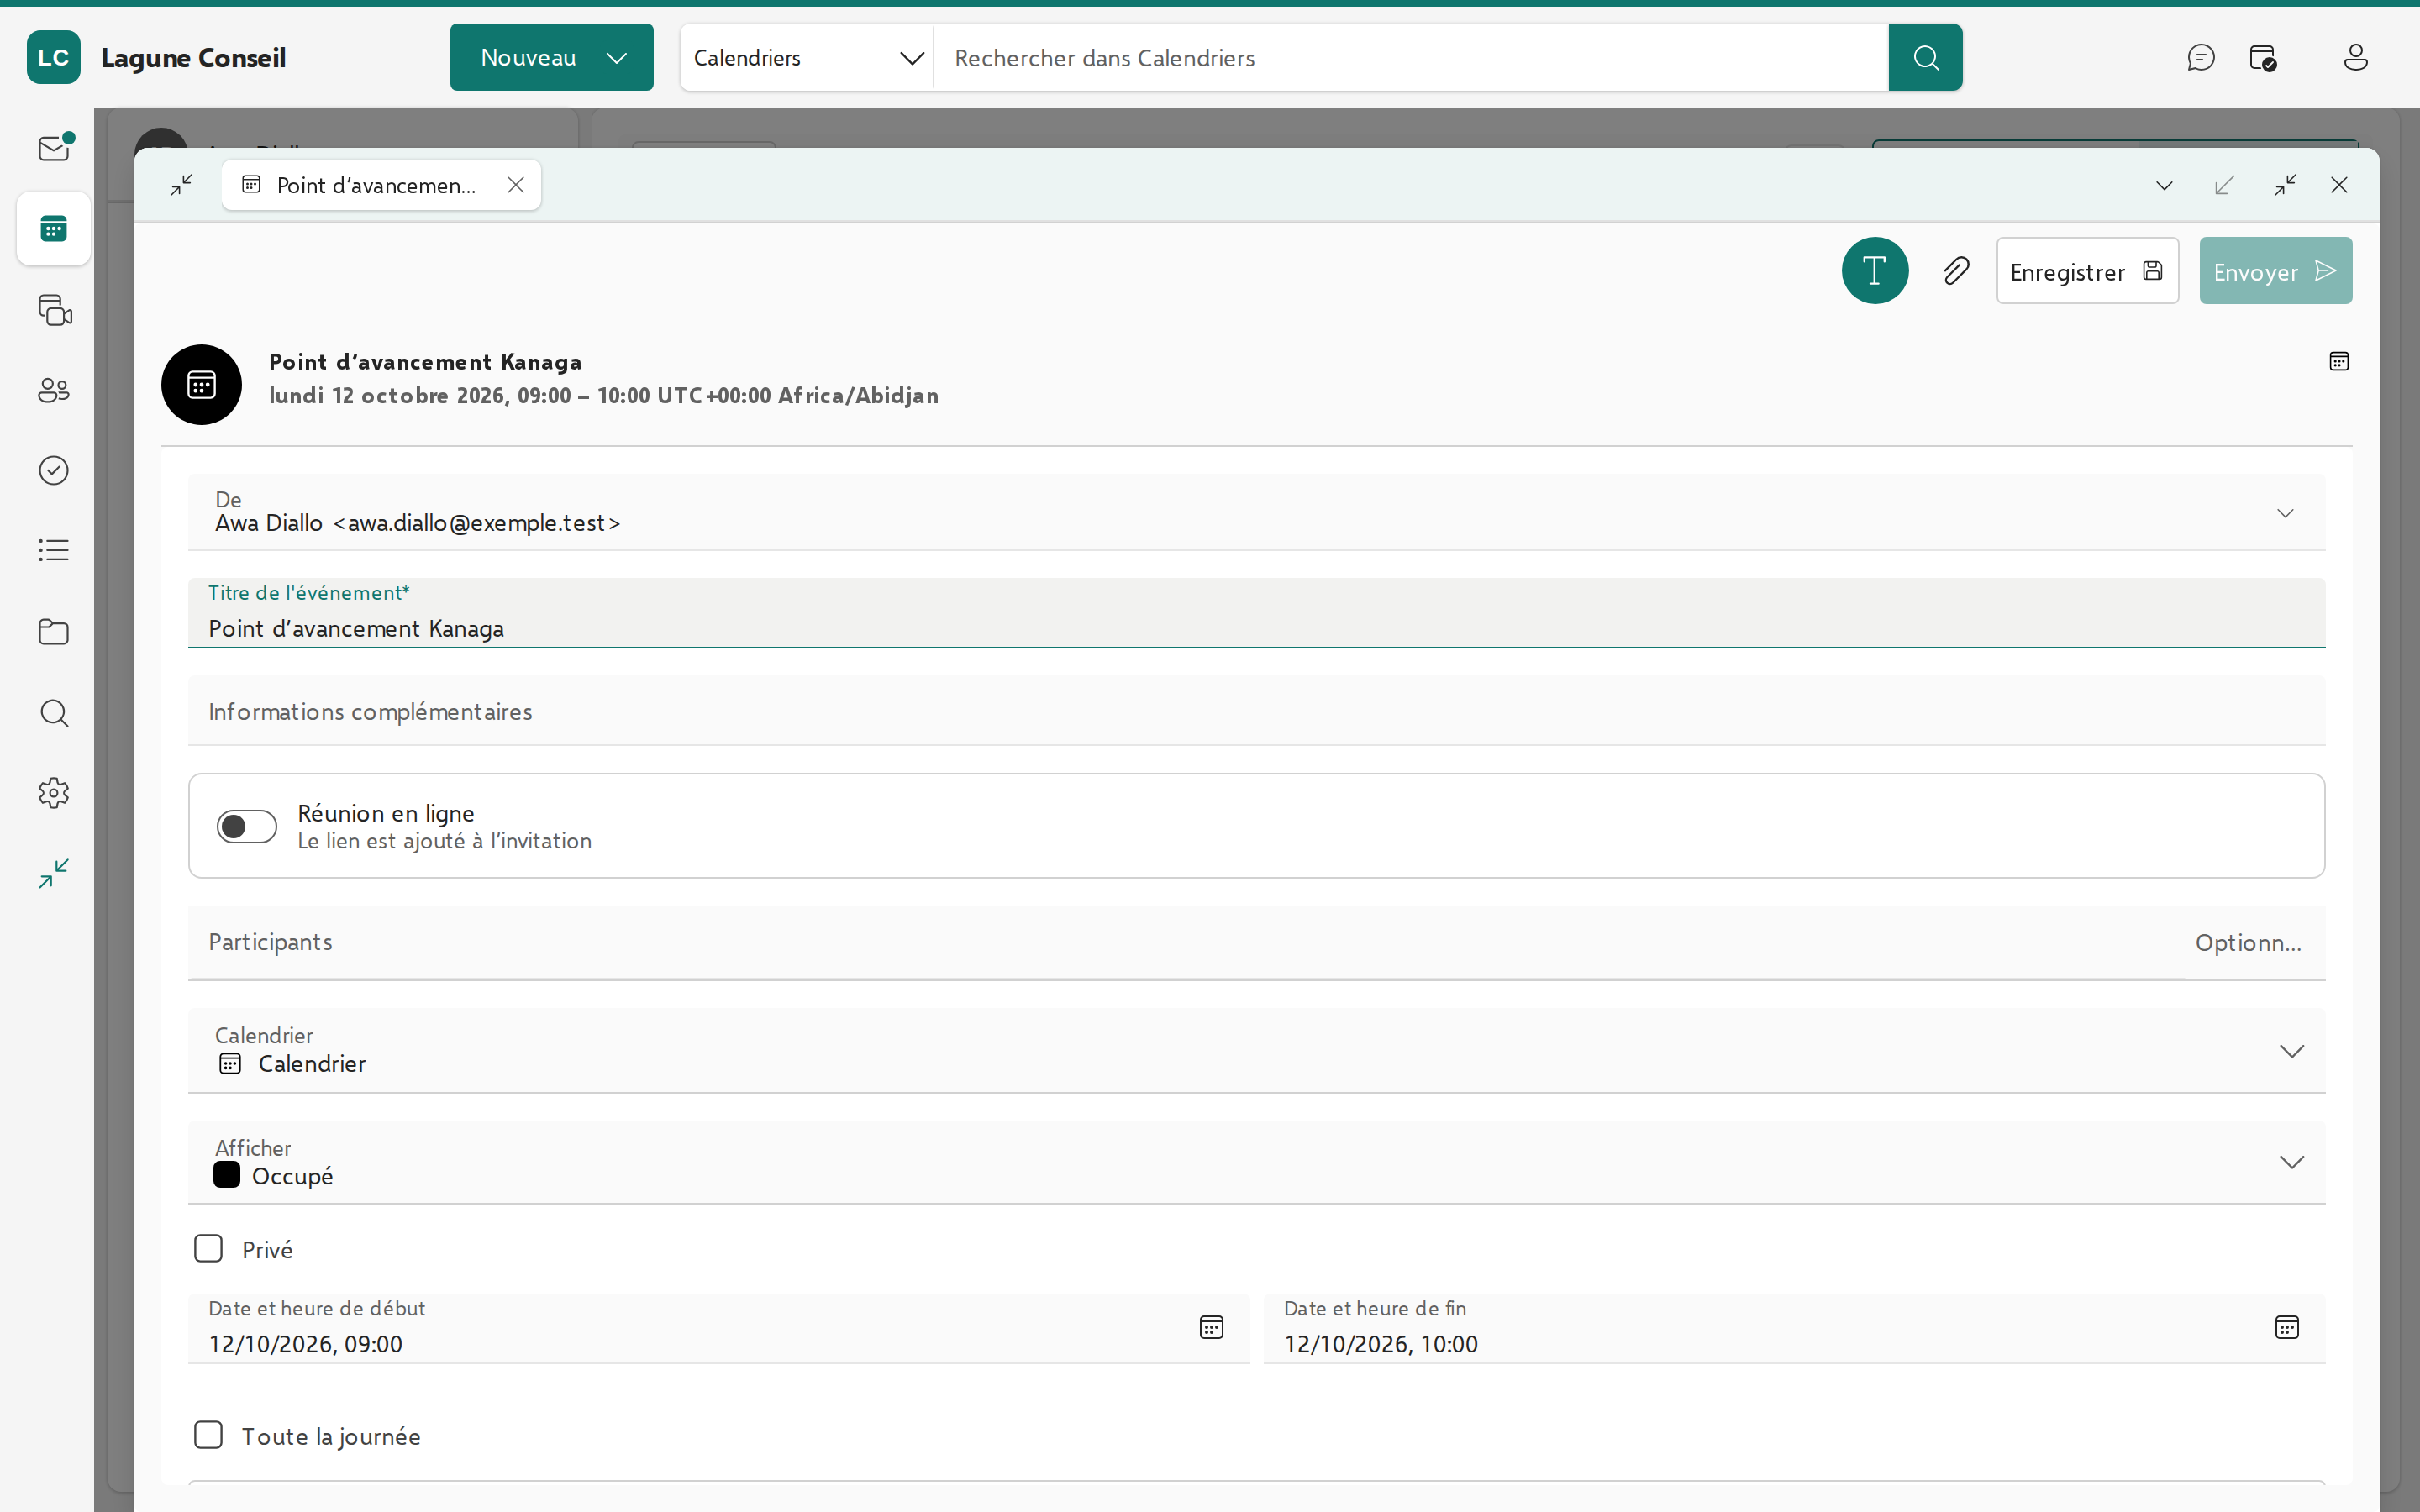Check the Privé checkbox
Screen dimensions: 2420x1512
tap(208, 1248)
